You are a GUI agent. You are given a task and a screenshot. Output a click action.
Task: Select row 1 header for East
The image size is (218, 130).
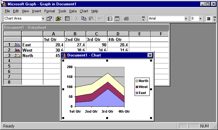coord(13,45)
